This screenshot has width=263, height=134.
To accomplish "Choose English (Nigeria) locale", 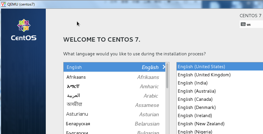I will tap(220, 131).
